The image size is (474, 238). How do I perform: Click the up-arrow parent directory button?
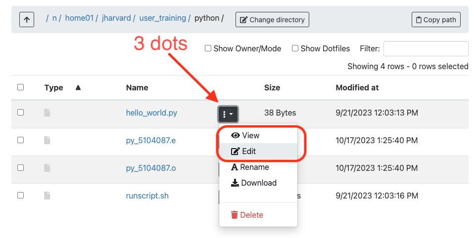click(26, 20)
